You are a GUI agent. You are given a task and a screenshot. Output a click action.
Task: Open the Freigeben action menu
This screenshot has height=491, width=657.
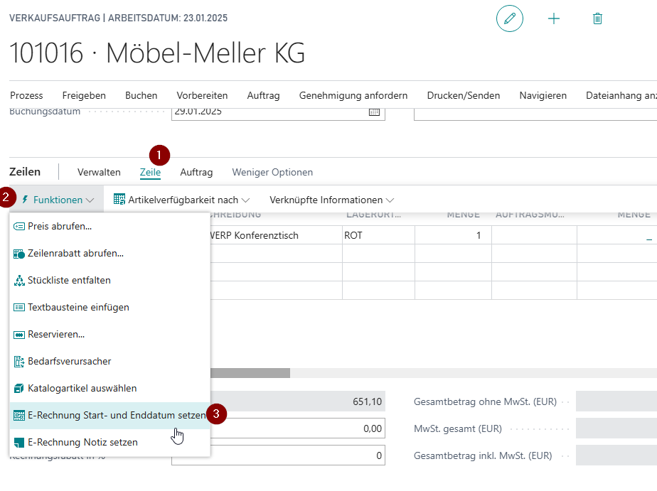click(x=84, y=95)
